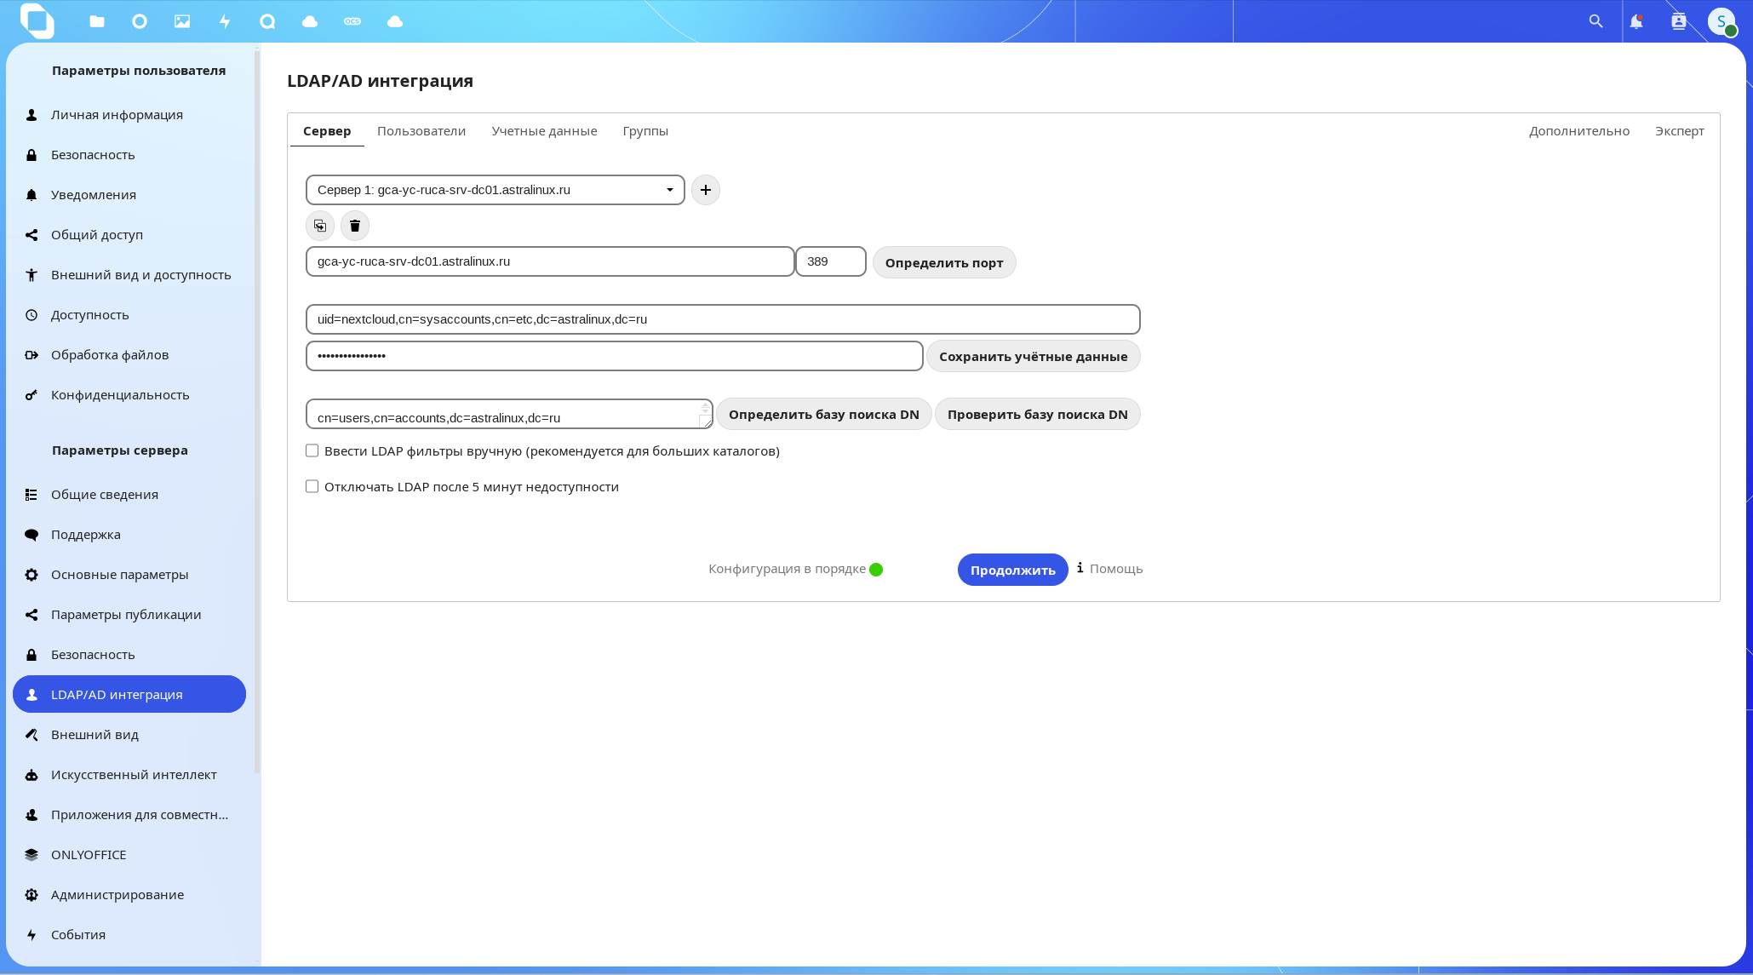
Task: Open the user avatar menu
Action: click(1721, 21)
